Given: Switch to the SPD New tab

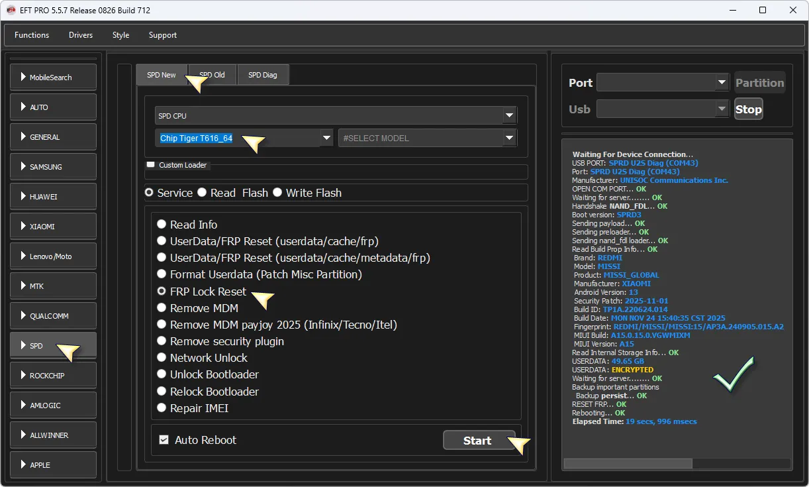Looking at the screenshot, I should pos(162,75).
